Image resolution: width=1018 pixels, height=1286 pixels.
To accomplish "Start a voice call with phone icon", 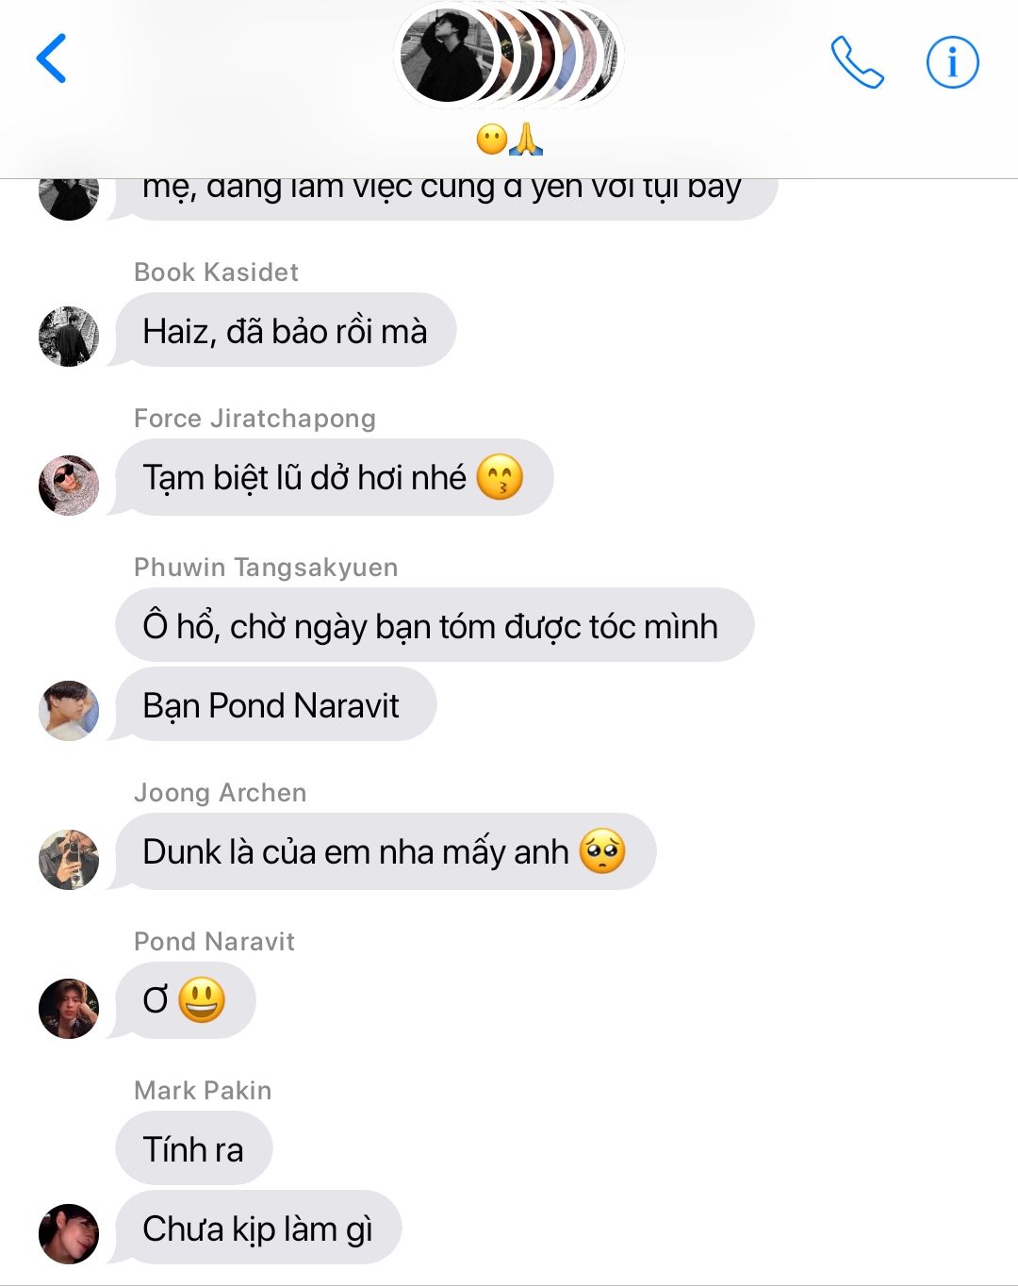I will tap(857, 62).
